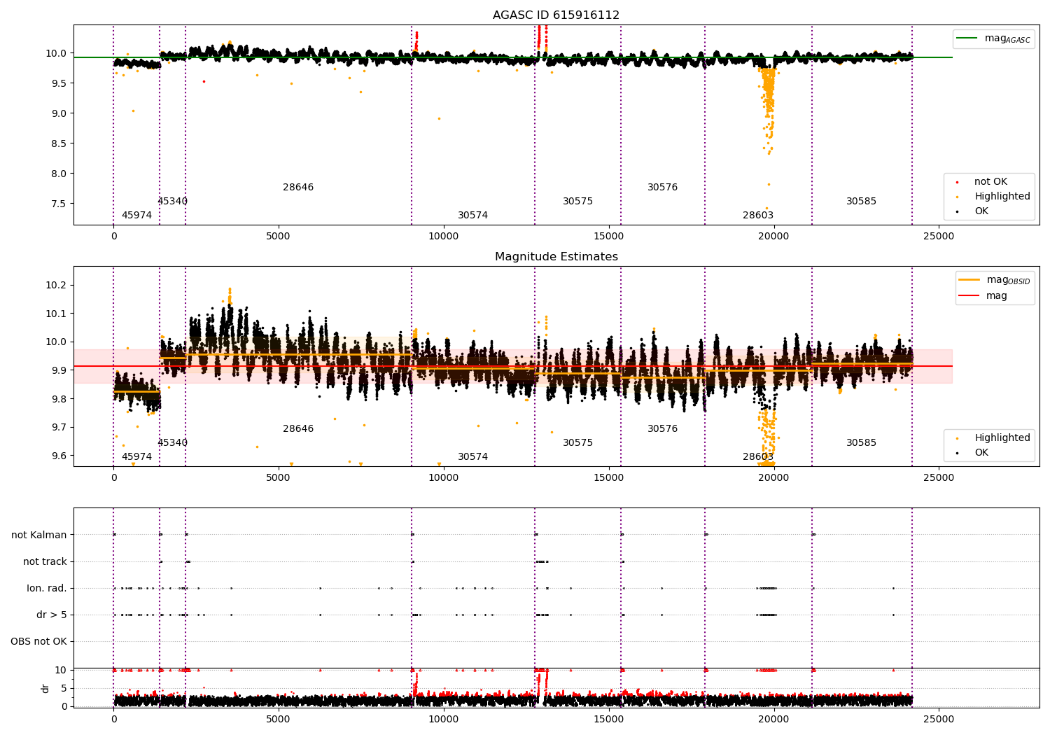Click x-tick '25000' under the bottom plot
The image size is (1050, 735).
tap(938, 719)
